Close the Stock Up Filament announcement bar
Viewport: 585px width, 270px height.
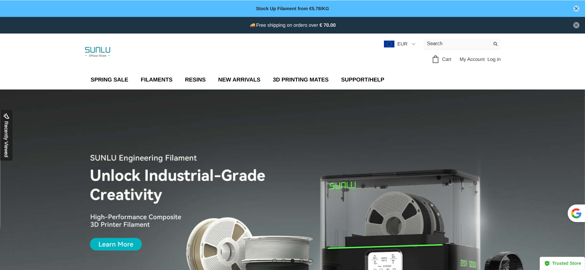point(576,9)
